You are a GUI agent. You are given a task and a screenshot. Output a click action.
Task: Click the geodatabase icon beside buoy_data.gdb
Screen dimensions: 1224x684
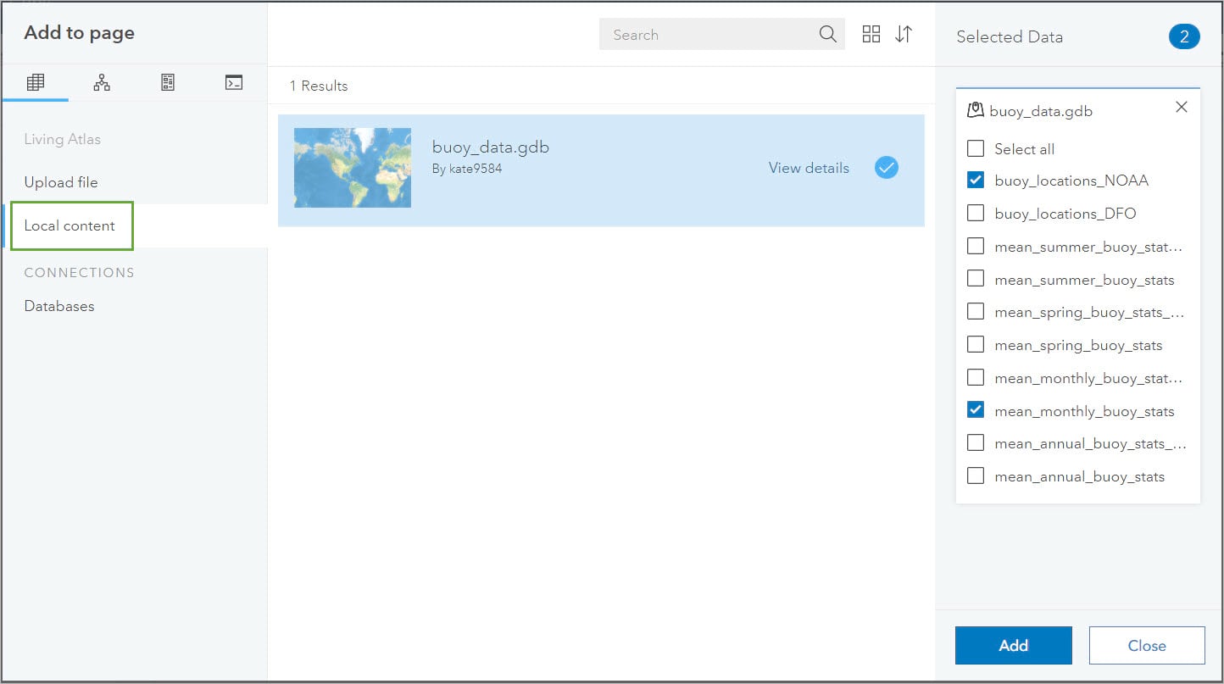(976, 108)
